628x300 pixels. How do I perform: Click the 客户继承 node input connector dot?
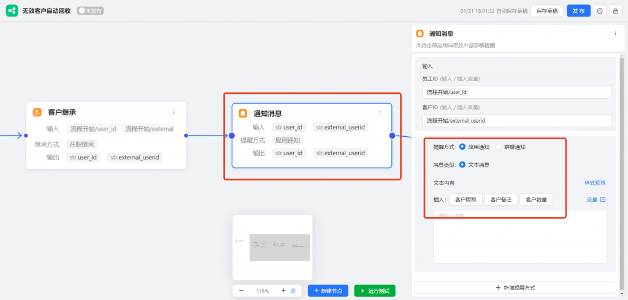click(x=26, y=136)
